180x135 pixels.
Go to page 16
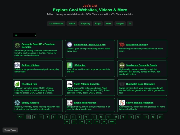(131, 117)
